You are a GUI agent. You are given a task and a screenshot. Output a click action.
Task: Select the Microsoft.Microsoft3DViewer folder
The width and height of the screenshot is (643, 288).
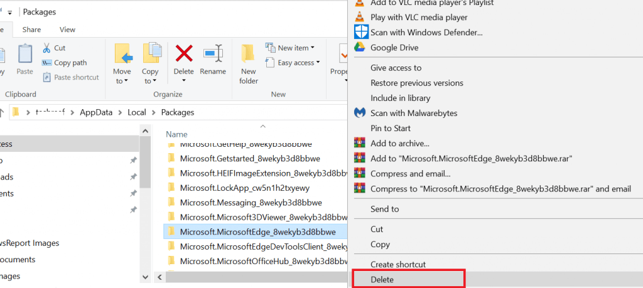point(263,217)
